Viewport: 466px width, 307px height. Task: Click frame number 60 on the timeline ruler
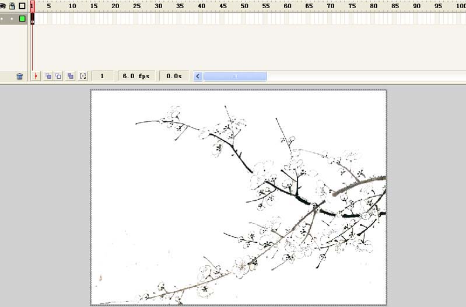(288, 6)
